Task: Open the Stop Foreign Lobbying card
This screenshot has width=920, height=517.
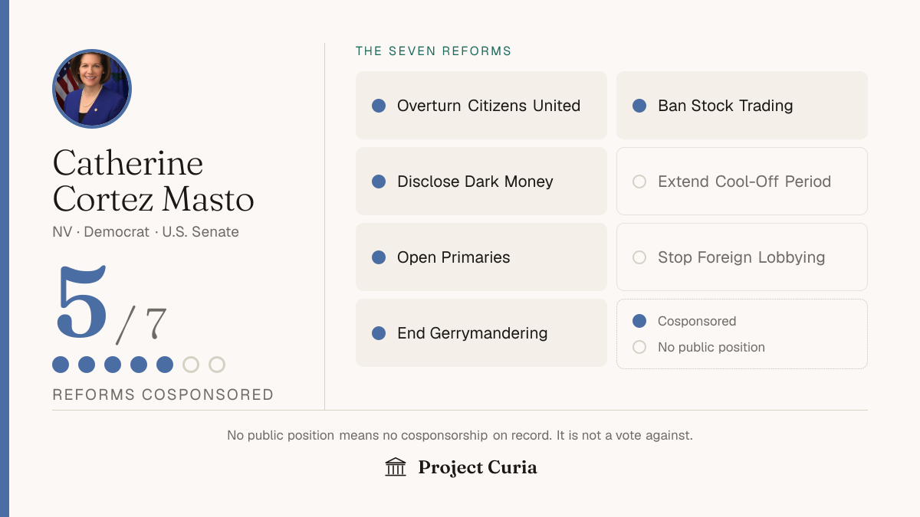Action: (742, 257)
